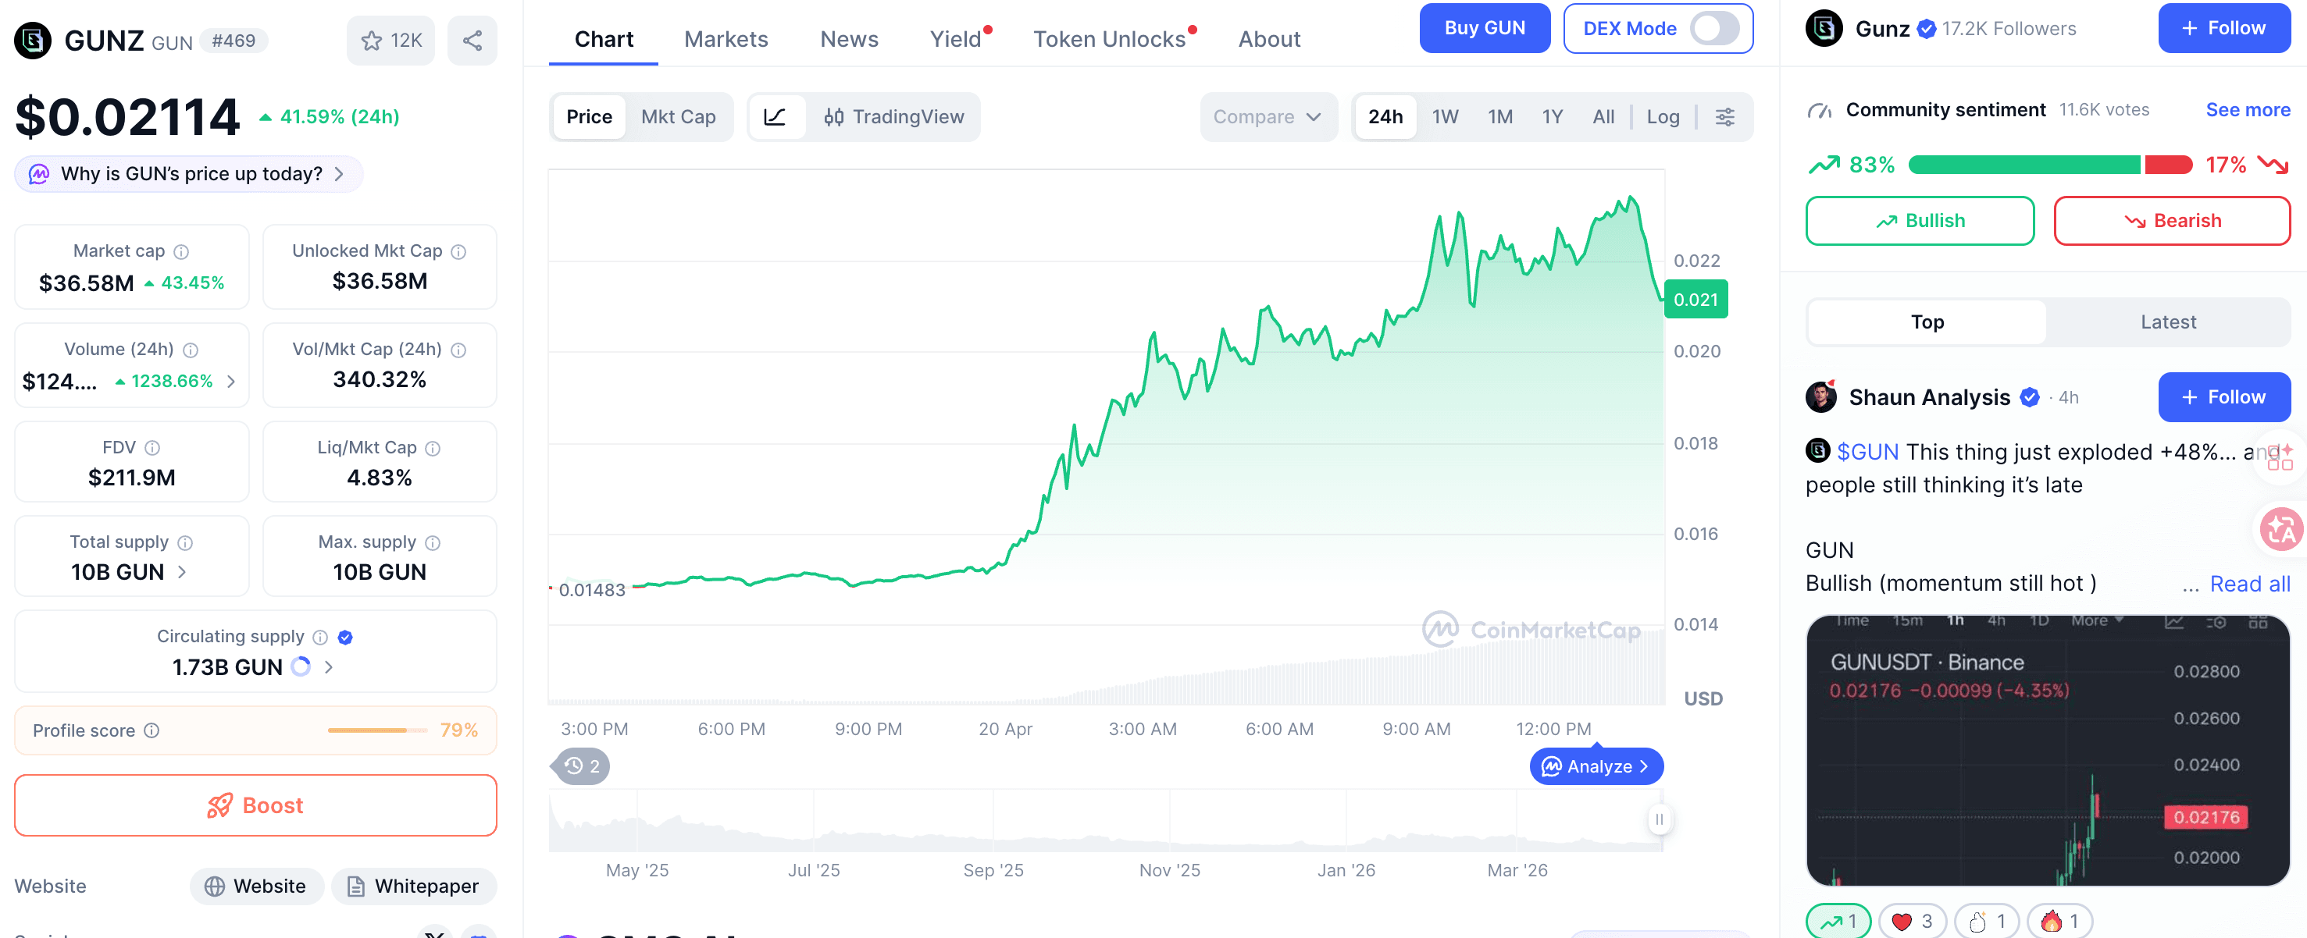The image size is (2307, 938).
Task: Open the Compare dropdown
Action: coord(1268,117)
